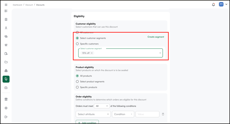Open the notifications bell
This screenshot has width=230, height=124.
214,4
